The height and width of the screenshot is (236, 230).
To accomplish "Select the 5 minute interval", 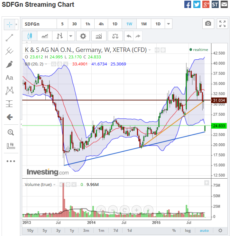I will [62, 24].
